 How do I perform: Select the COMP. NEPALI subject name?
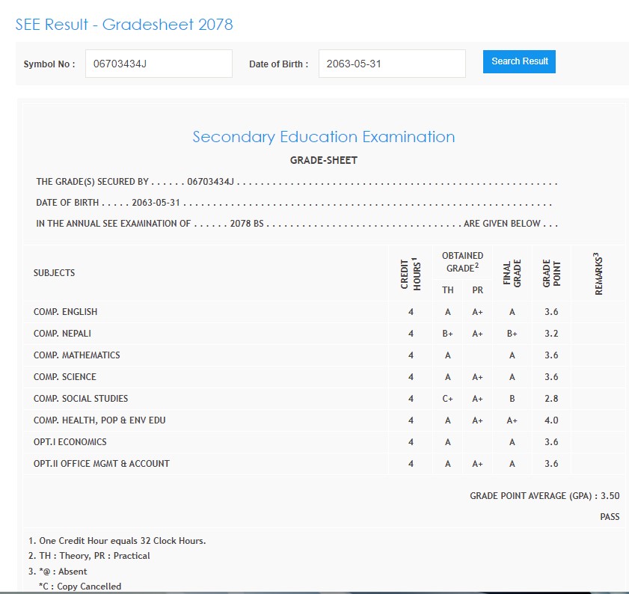pyautogui.click(x=62, y=334)
